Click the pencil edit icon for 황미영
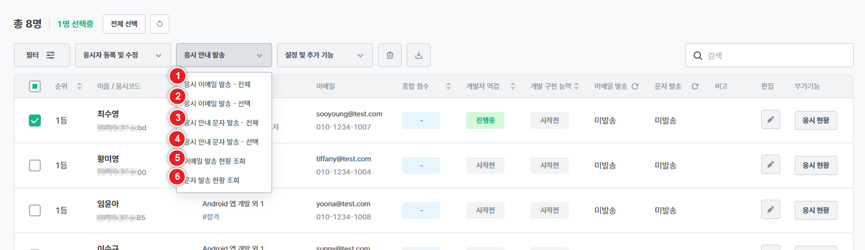The height and width of the screenshot is (250, 865). pos(770,165)
